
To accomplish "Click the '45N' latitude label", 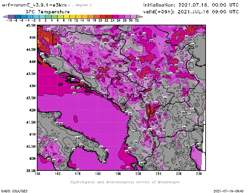I will (32, 37).
